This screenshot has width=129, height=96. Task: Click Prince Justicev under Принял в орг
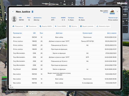click(x=113, y=20)
